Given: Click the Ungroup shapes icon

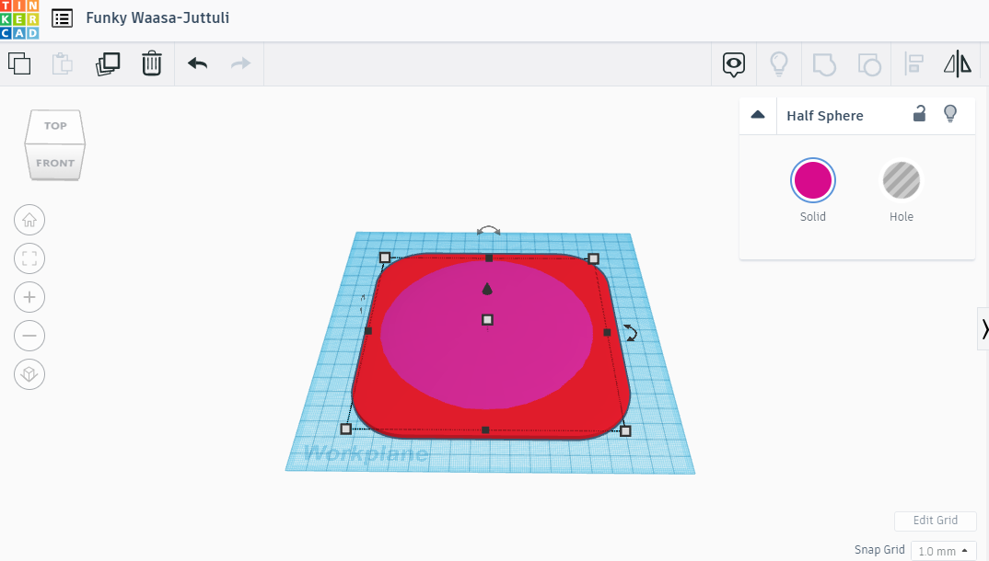Looking at the screenshot, I should tap(869, 64).
